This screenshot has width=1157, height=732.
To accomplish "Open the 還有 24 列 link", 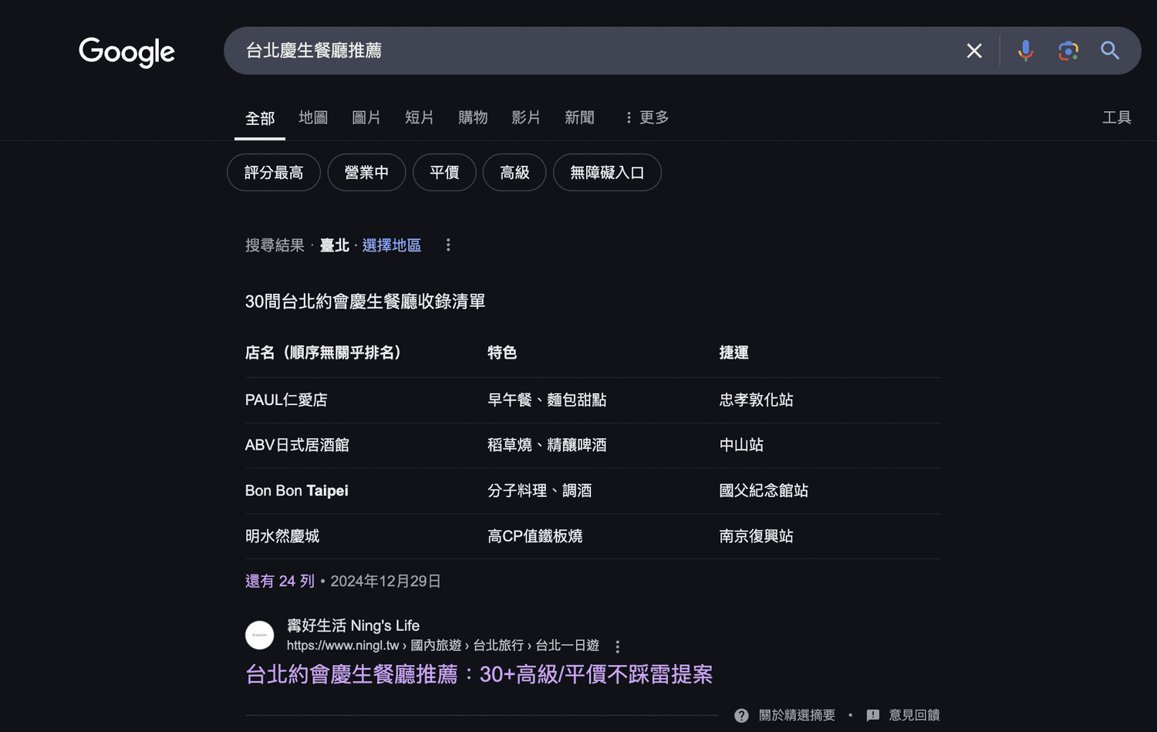I will 280,581.
